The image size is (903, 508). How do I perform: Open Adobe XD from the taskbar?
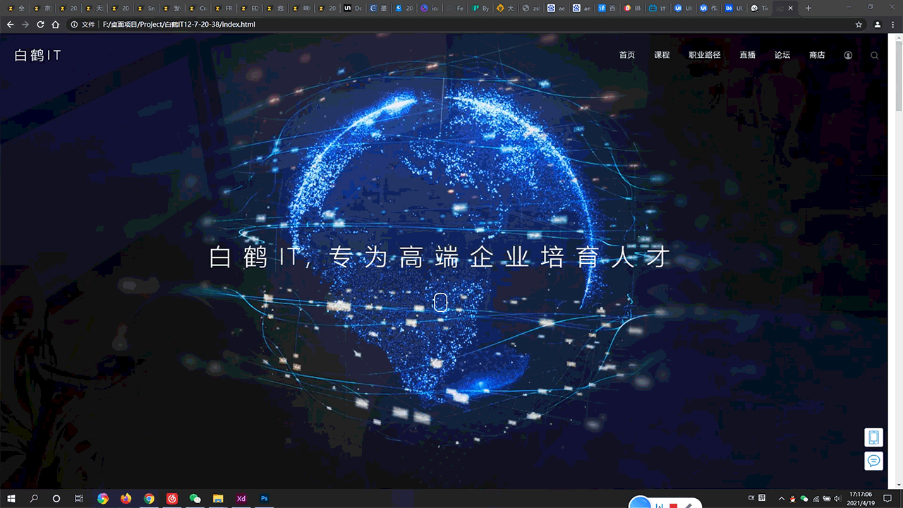(241, 499)
